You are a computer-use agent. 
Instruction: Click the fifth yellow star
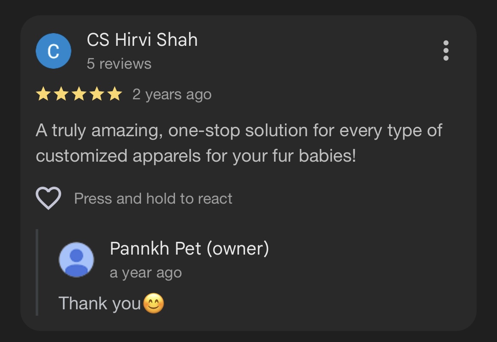pyautogui.click(x=115, y=94)
